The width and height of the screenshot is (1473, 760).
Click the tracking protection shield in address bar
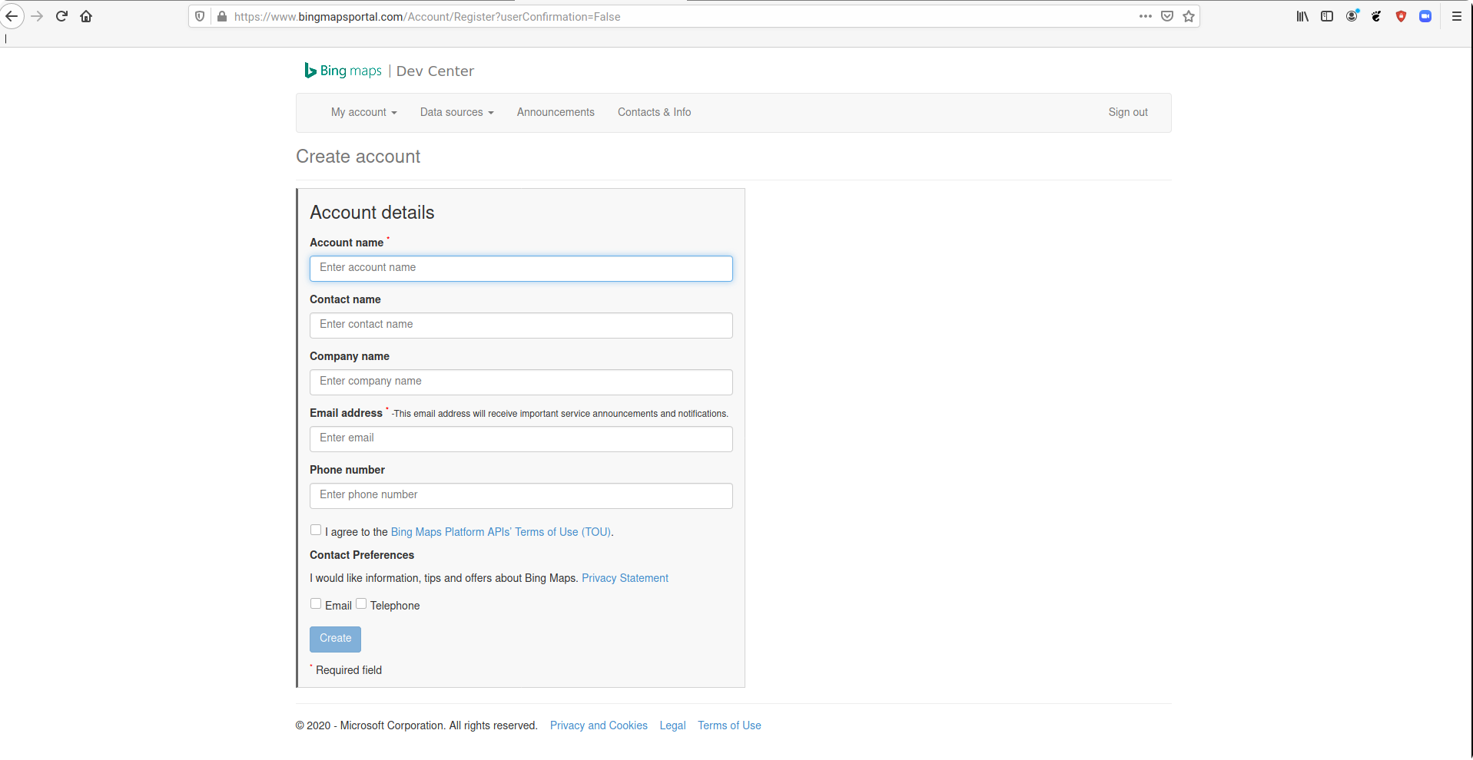[200, 16]
